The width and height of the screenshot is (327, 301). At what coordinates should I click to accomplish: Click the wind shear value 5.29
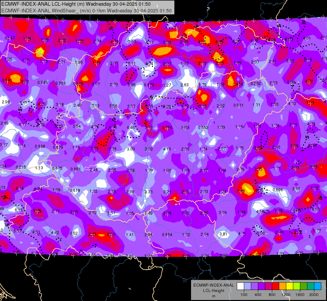click(x=167, y=107)
